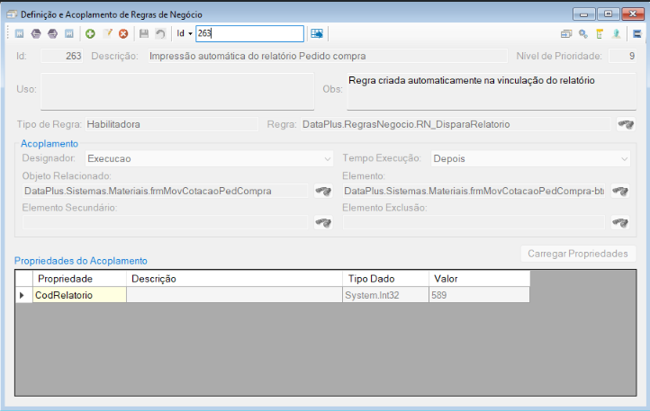This screenshot has height=411, width=650.
Task: Search Regra with binoculars icon
Action: (626, 124)
